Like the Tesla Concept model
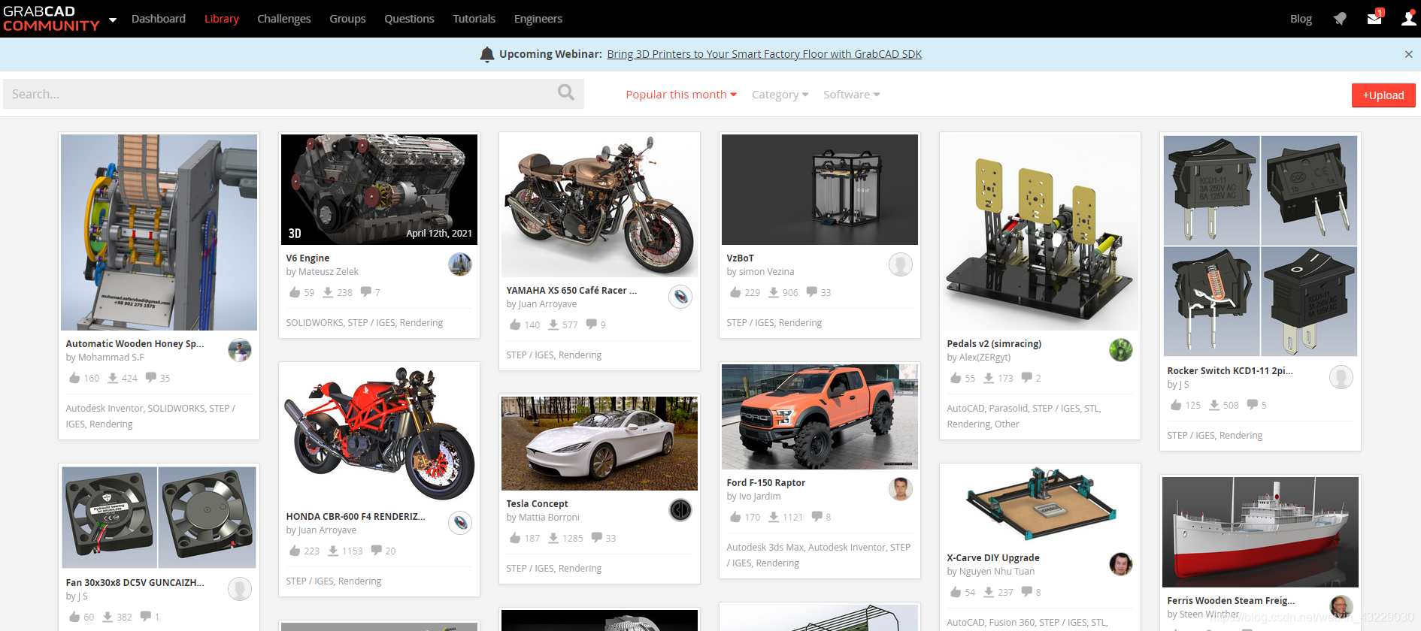 pos(515,537)
